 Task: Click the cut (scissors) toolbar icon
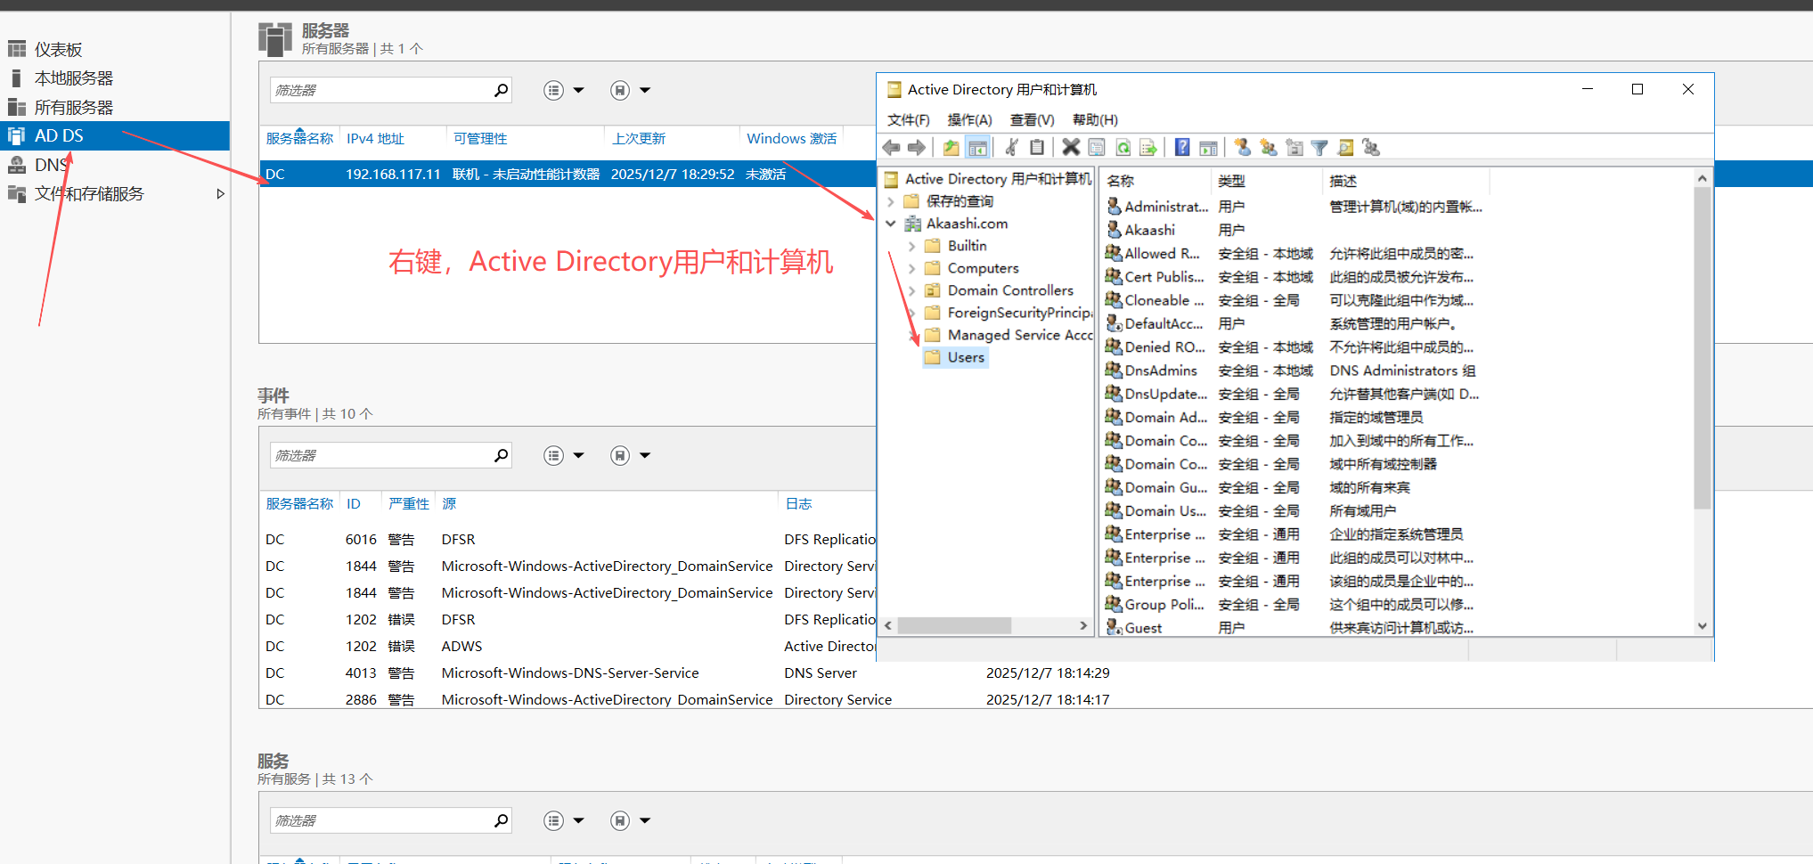tap(1011, 148)
